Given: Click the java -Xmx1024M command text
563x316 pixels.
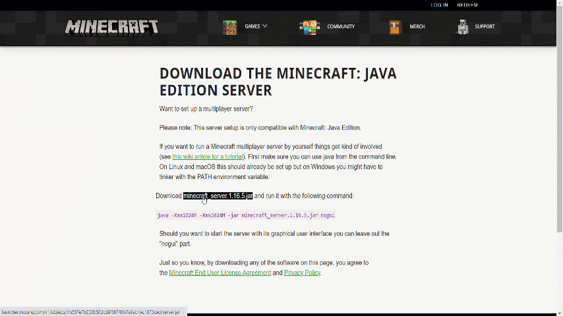Looking at the screenshot, I should tap(246, 215).
